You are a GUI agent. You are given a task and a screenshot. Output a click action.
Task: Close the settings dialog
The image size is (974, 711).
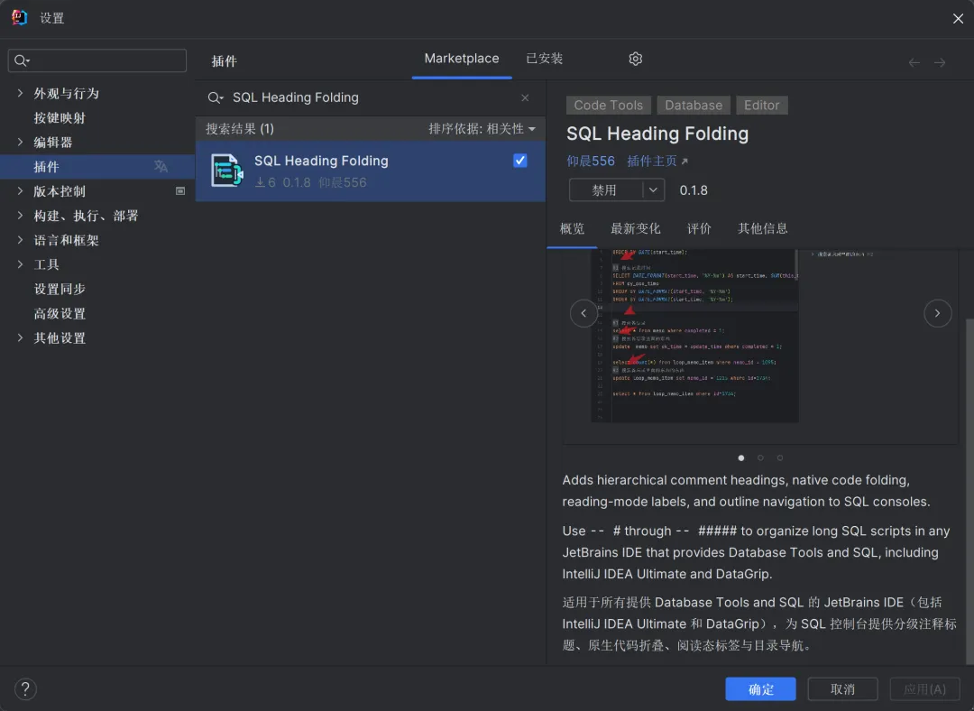pos(958,19)
